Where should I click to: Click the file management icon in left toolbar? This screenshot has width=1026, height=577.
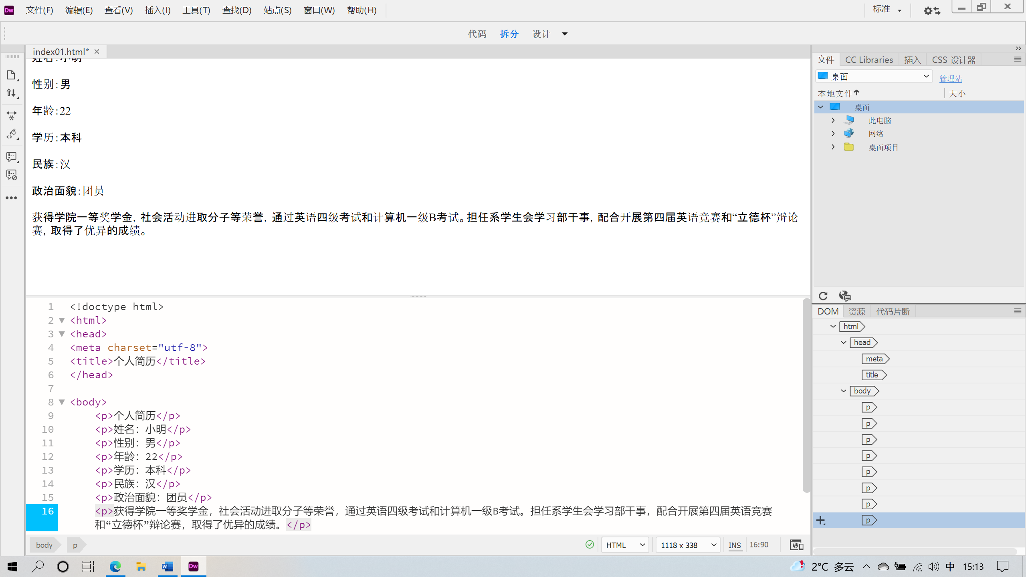click(12, 93)
